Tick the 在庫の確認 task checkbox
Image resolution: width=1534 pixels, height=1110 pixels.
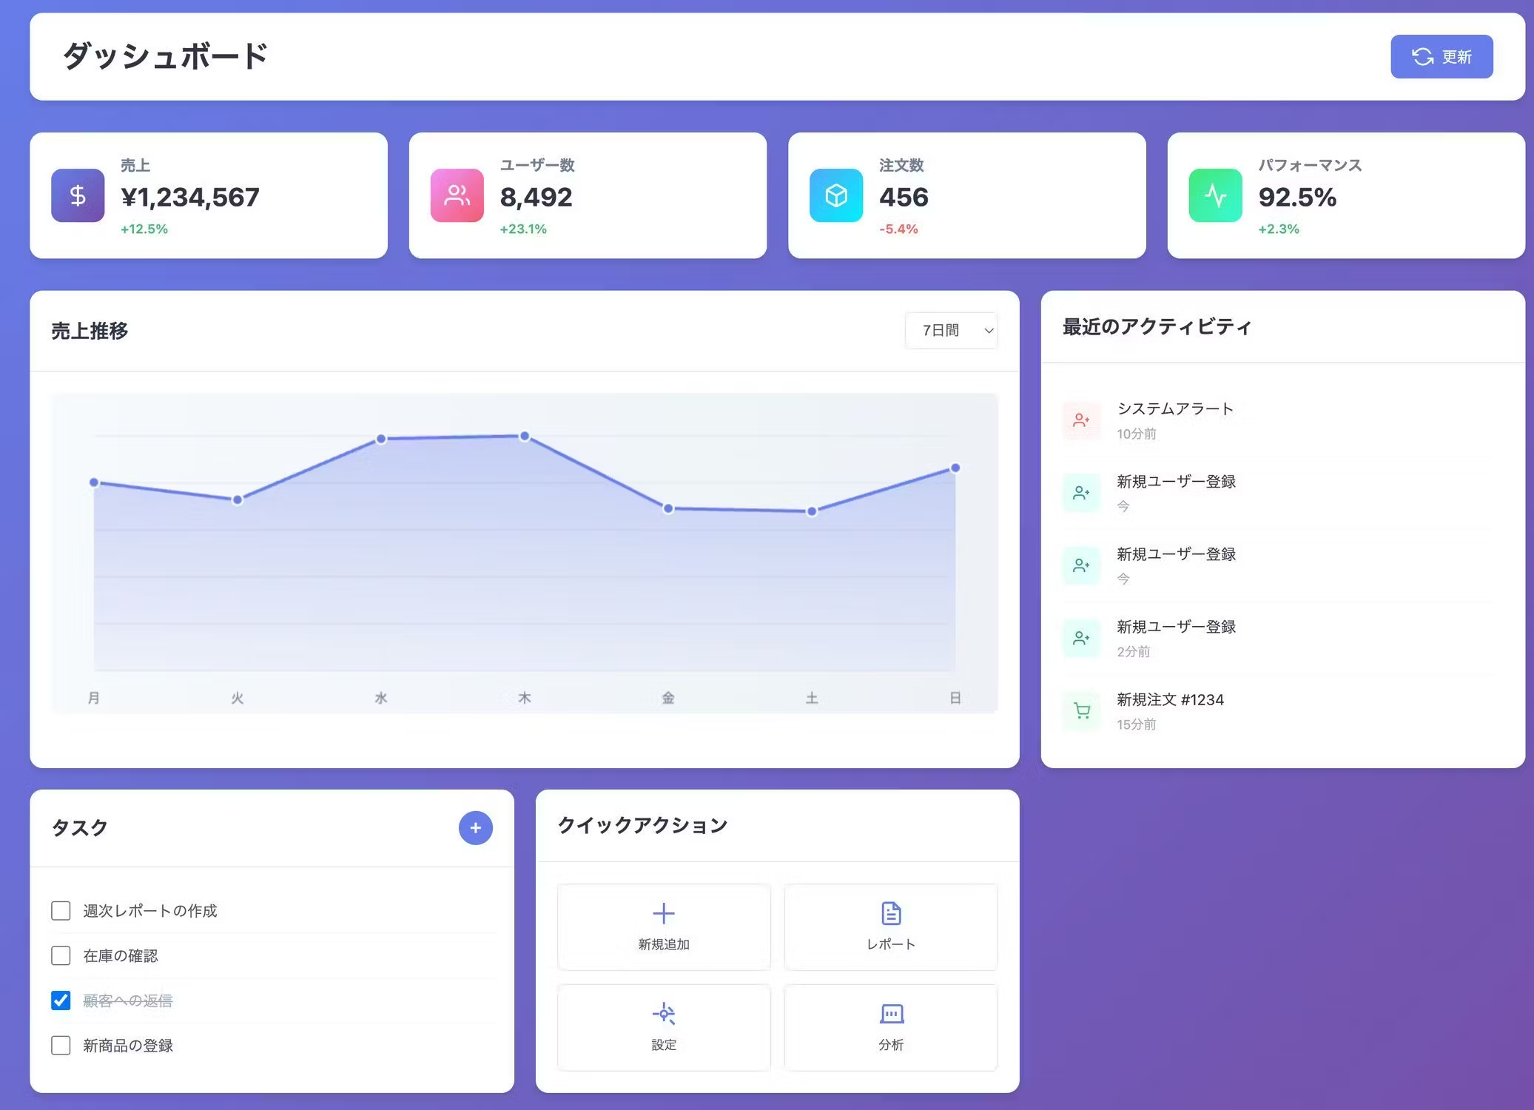pos(61,955)
